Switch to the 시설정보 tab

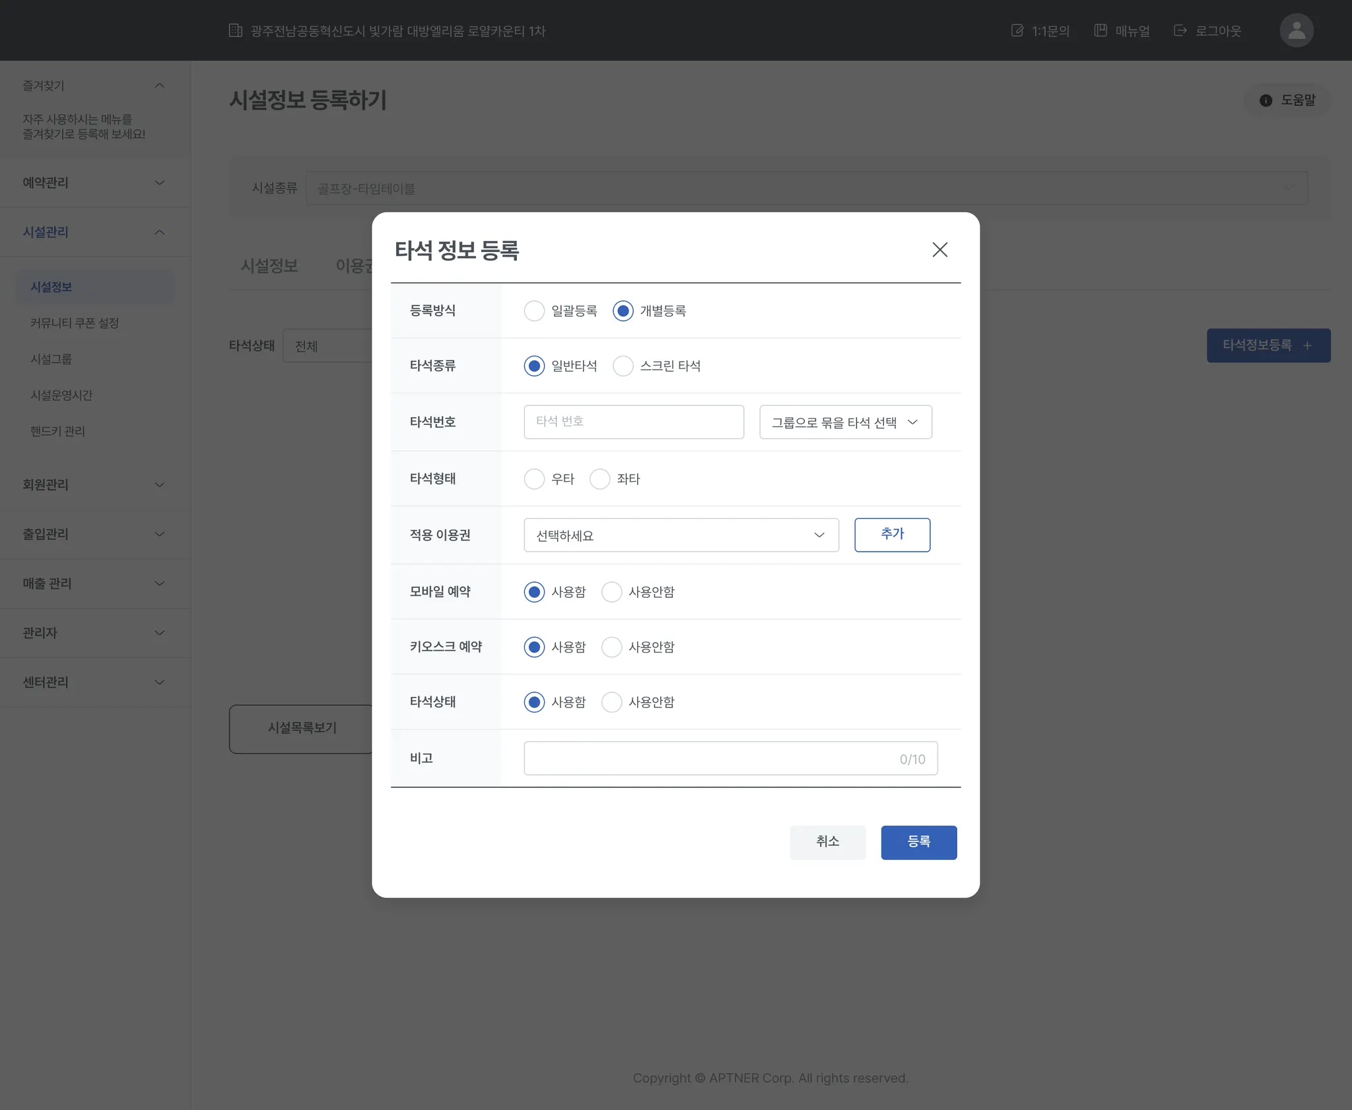269,266
